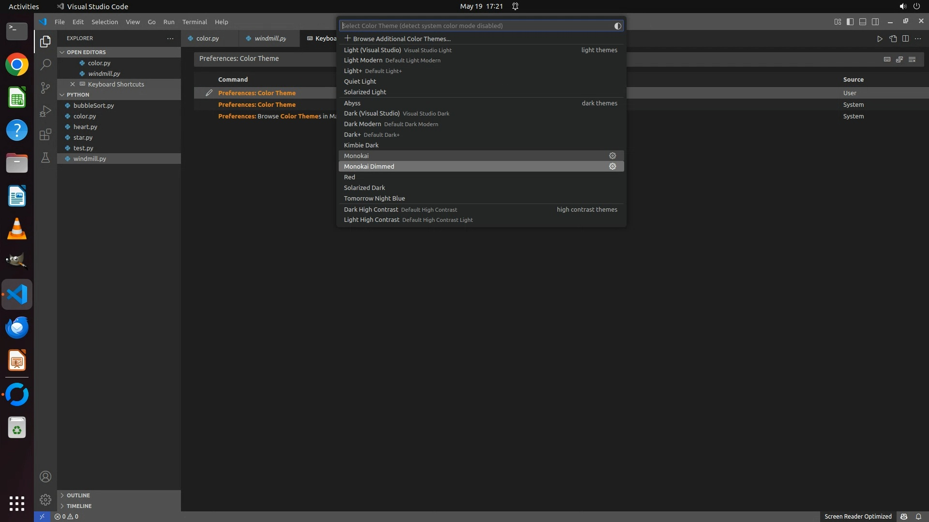The height and width of the screenshot is (522, 929).
Task: Open the Source Control view
Action: point(45,88)
